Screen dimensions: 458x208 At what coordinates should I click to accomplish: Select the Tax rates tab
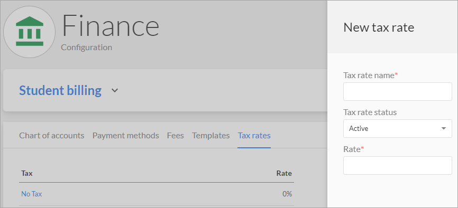pos(254,136)
